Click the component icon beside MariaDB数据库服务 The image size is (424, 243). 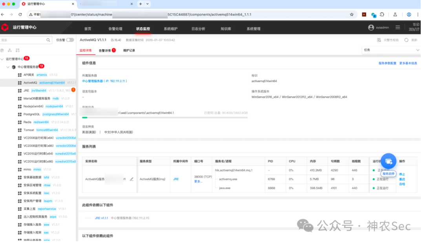coord(20,98)
